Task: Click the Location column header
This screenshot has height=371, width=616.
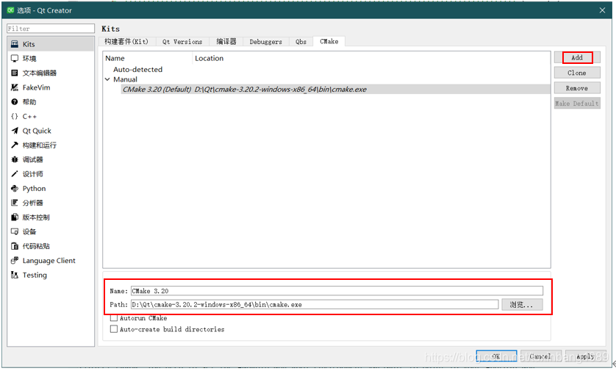Action: pyautogui.click(x=372, y=58)
